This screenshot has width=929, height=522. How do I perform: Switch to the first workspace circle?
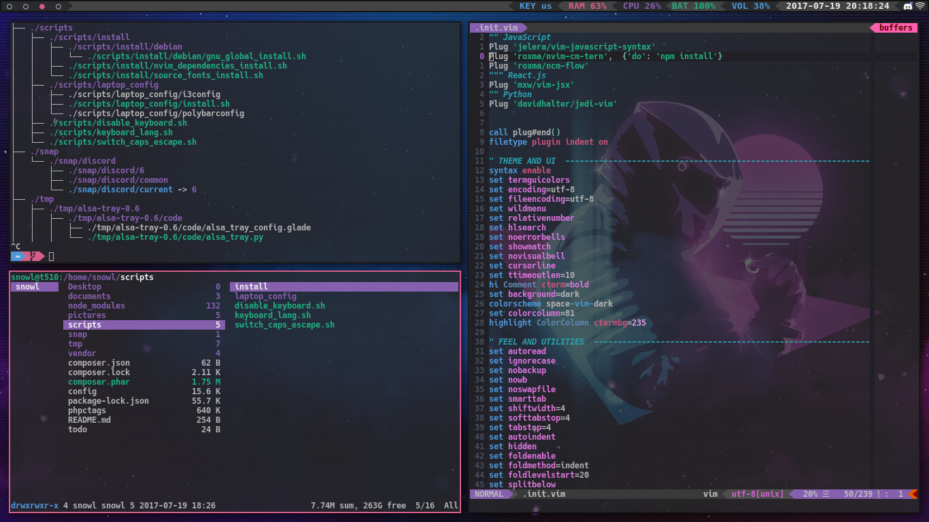(10, 6)
